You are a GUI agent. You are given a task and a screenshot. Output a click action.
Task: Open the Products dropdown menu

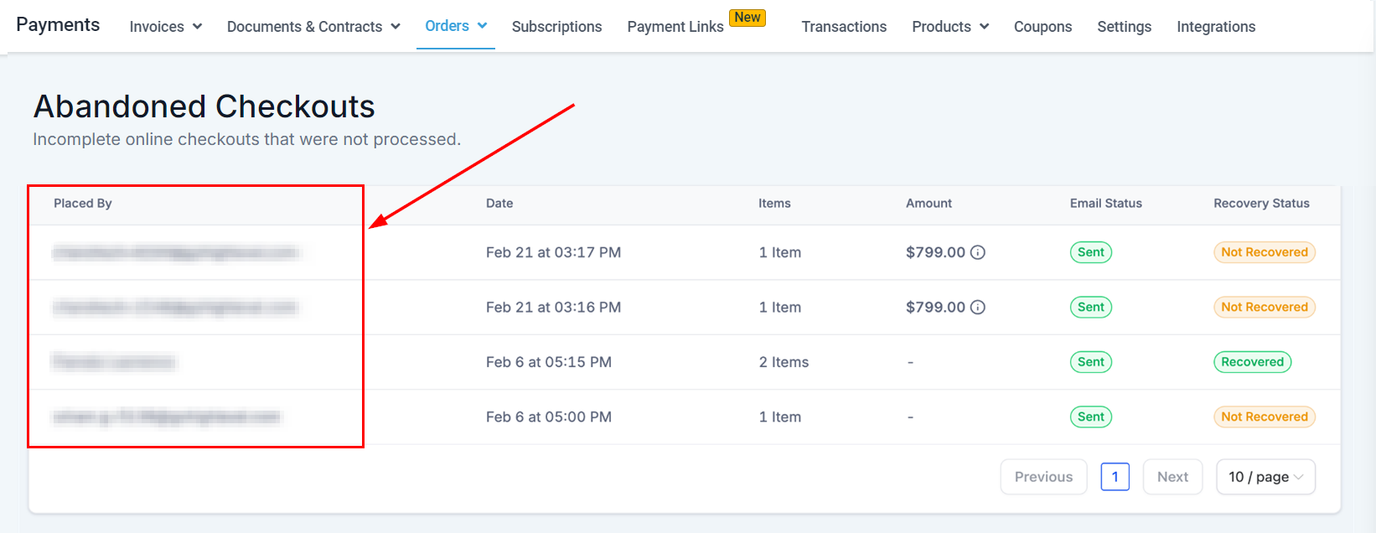(949, 27)
